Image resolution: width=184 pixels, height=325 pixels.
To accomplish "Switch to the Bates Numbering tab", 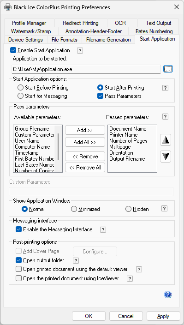I will tap(154, 31).
